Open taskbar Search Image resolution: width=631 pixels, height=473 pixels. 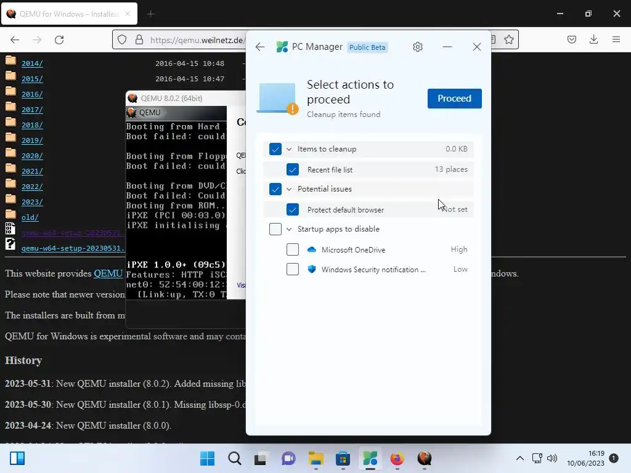(235, 458)
